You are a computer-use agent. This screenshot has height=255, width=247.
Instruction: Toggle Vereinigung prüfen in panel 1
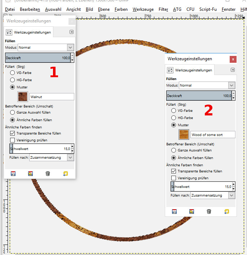click(x=12, y=140)
